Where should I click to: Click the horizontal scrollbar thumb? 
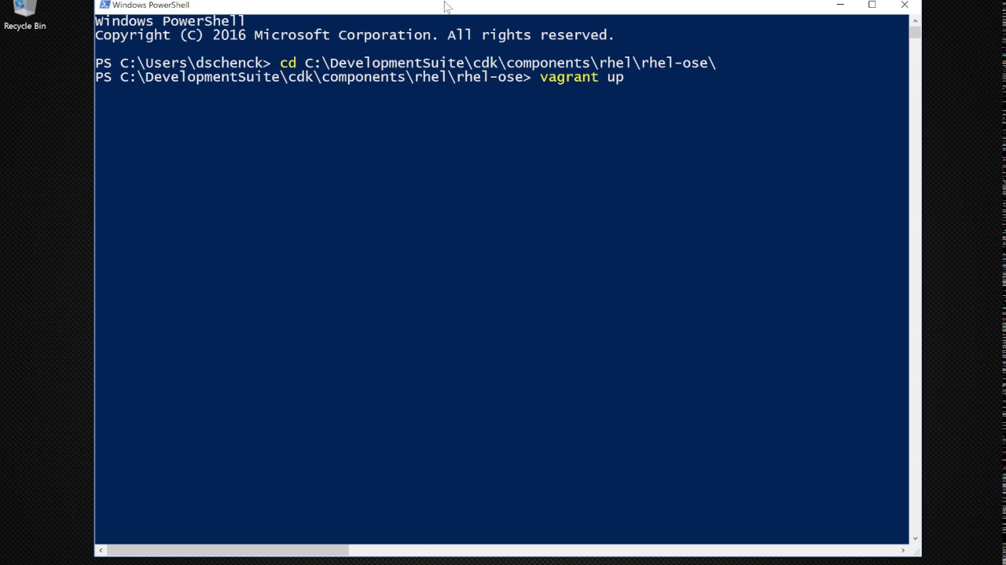coord(228,550)
